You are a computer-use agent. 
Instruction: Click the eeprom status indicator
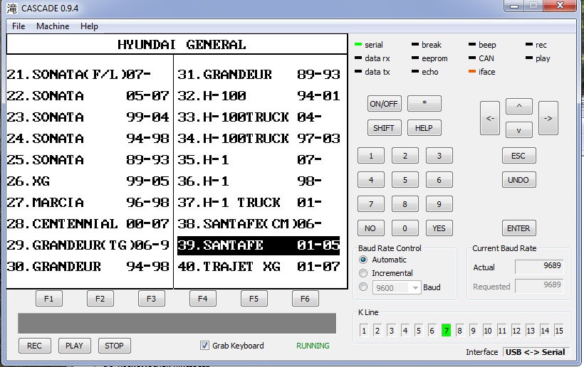(x=415, y=58)
